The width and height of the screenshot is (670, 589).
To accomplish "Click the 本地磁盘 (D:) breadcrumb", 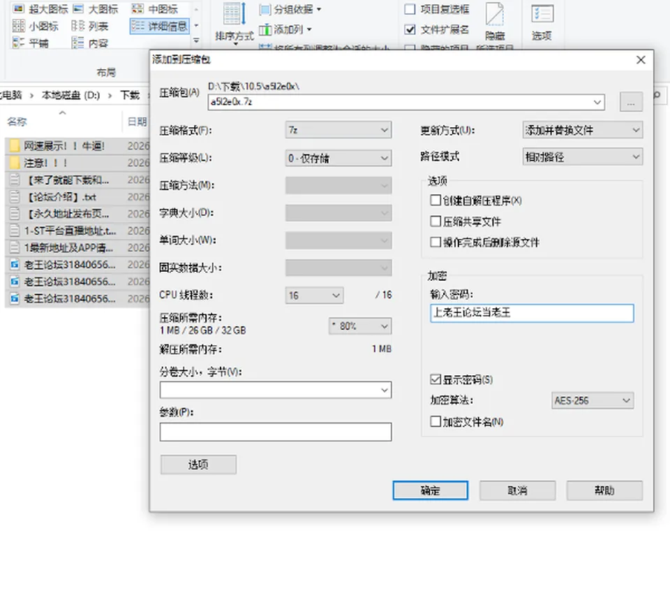I will (70, 95).
